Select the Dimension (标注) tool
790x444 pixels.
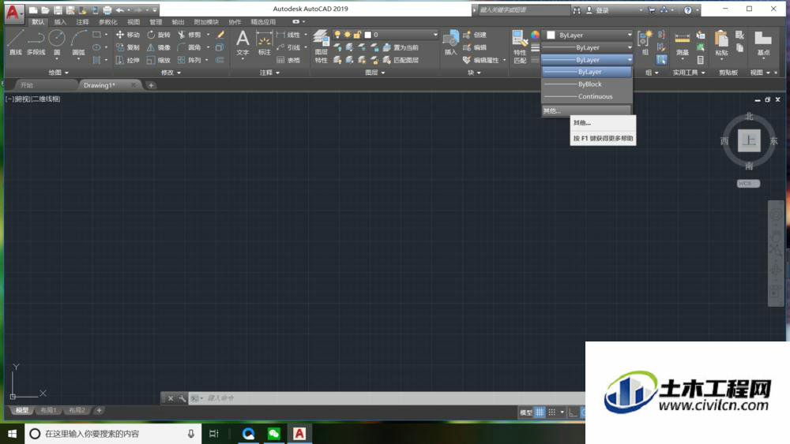264,43
